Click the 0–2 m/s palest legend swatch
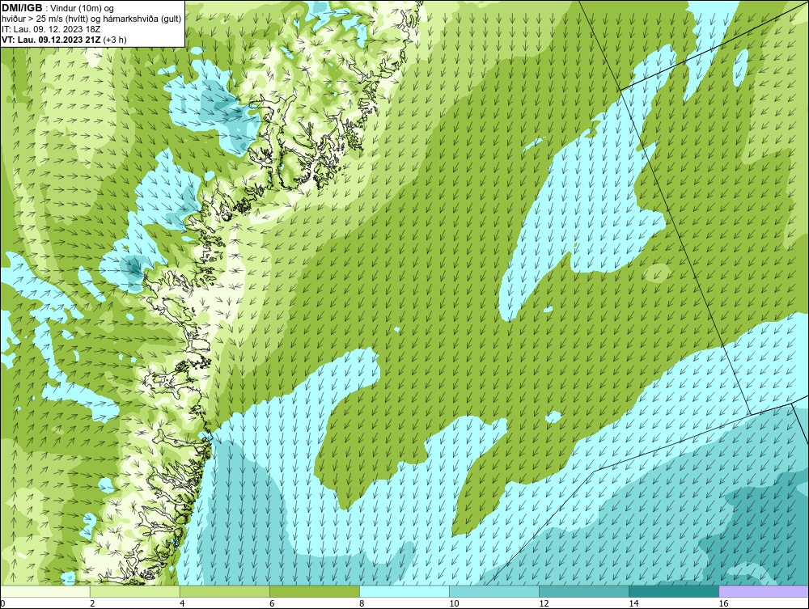 (45, 591)
